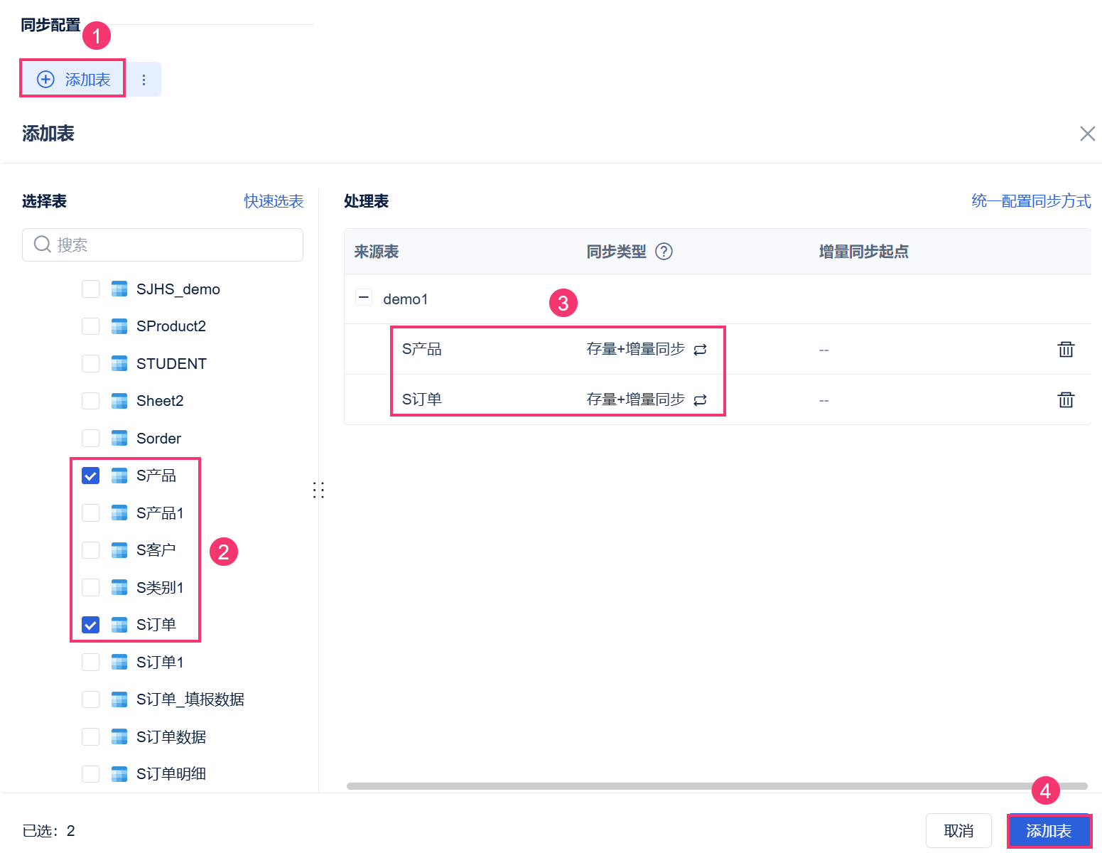Image resolution: width=1102 pixels, height=853 pixels.
Task: Open the 快速选表 quick select link
Action: (x=274, y=201)
